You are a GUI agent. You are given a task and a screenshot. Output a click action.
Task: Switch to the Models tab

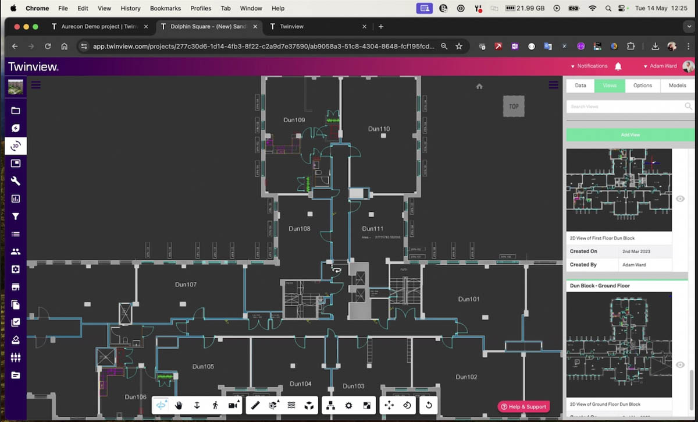[678, 86]
